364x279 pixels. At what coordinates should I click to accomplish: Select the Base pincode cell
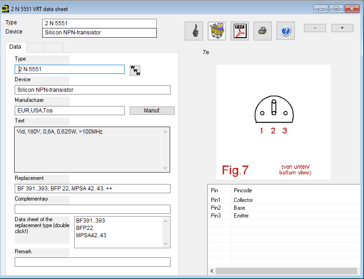pos(296,208)
